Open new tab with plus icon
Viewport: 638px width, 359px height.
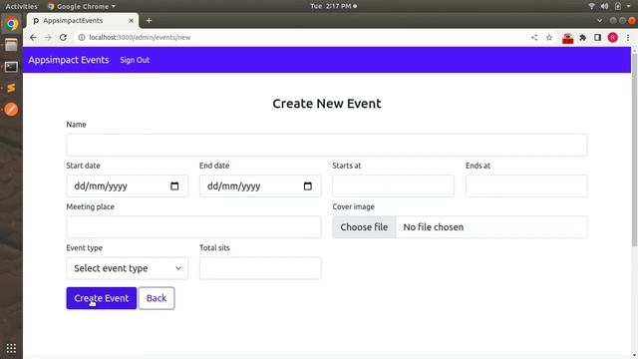click(149, 20)
